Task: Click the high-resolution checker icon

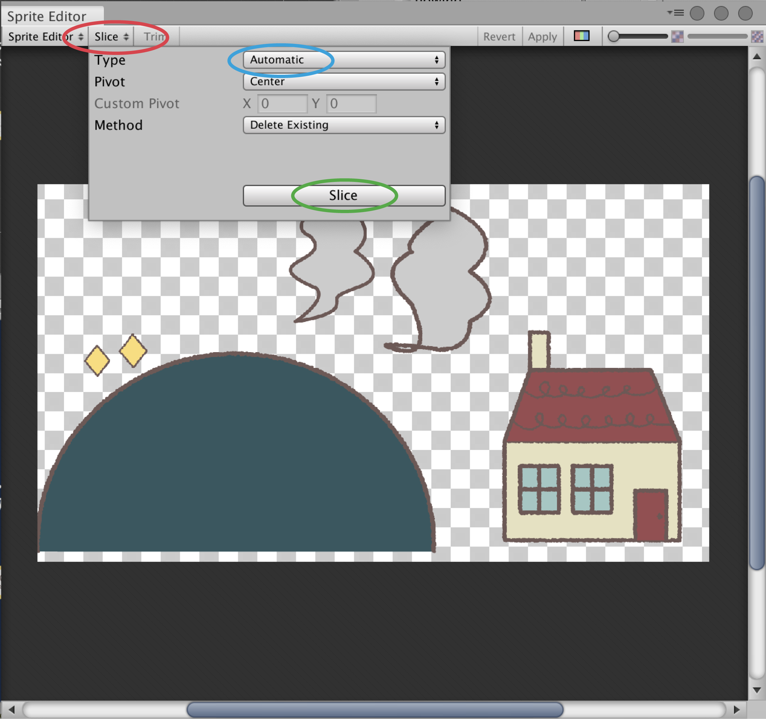Action: [757, 37]
